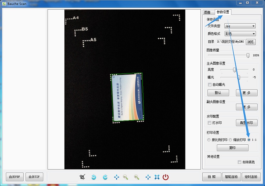Switch to the 图像 tab
This screenshot has height=186, width=265.
pyautogui.click(x=207, y=12)
